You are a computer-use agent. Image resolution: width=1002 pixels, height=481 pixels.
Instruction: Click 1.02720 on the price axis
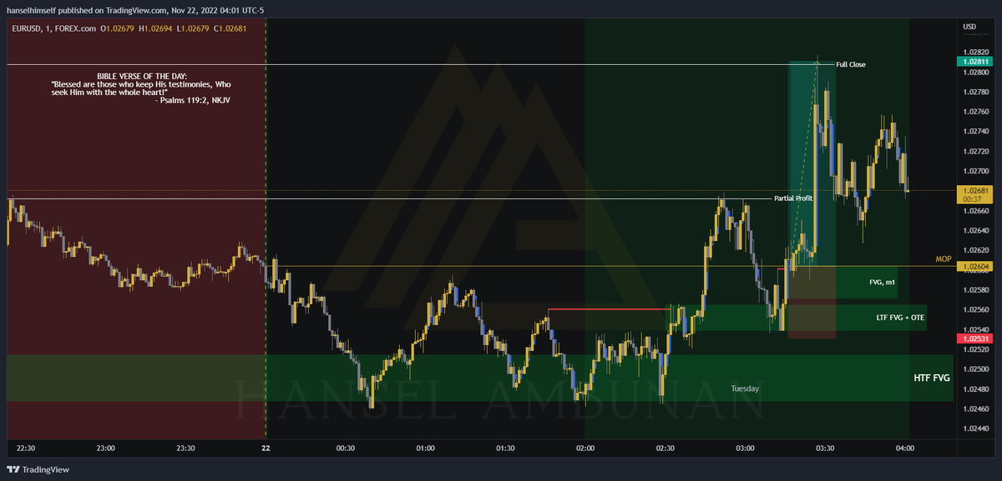[974, 151]
